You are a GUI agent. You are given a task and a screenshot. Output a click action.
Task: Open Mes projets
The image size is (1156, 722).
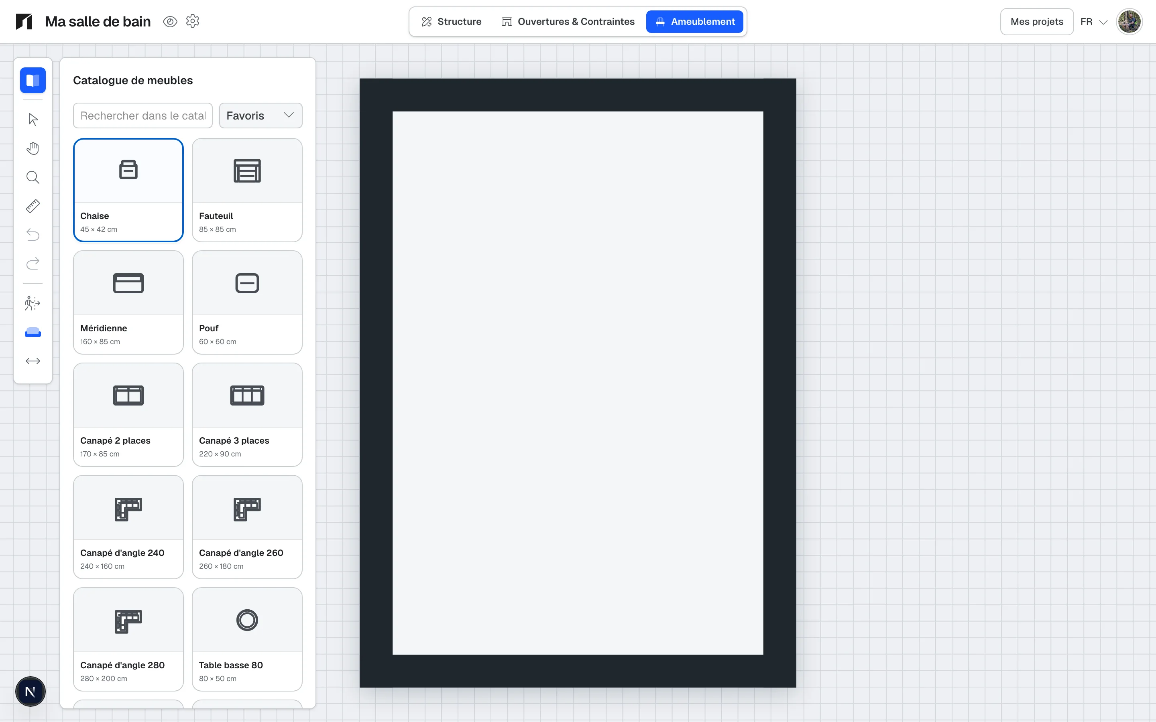tap(1036, 22)
